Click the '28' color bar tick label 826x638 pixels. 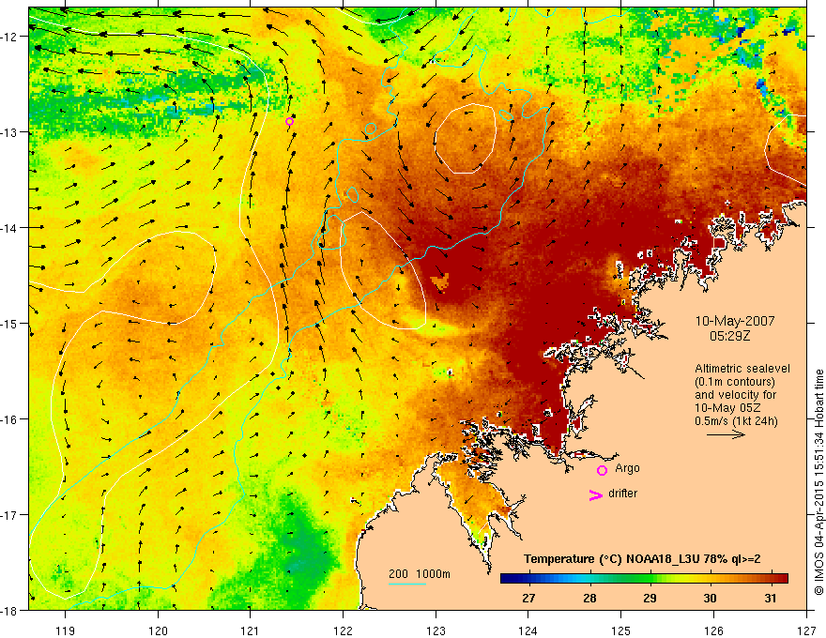point(590,598)
